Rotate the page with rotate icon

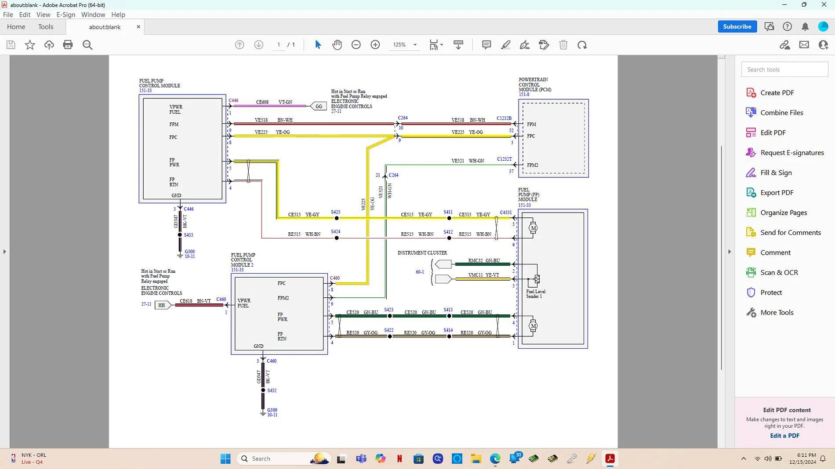pyautogui.click(x=582, y=45)
